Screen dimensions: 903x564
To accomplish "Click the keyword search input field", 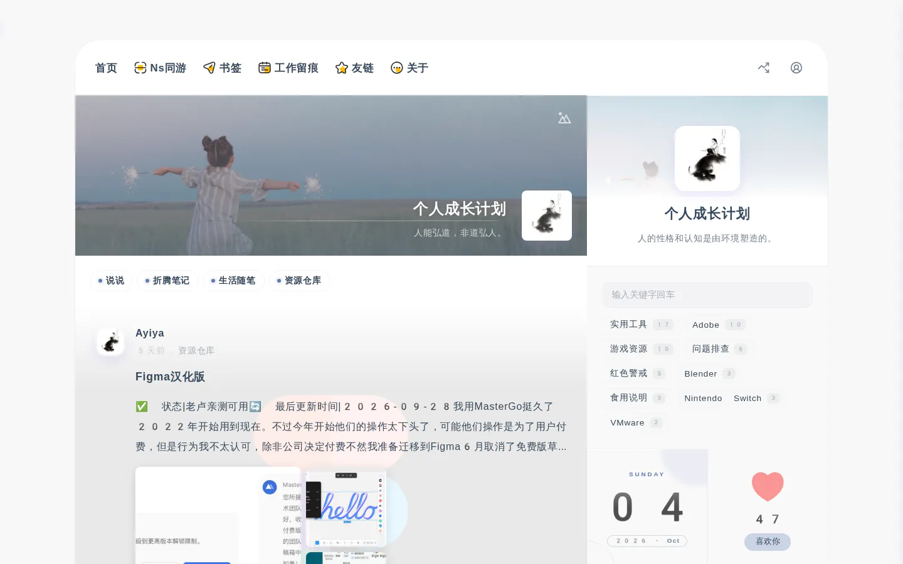I will click(707, 295).
